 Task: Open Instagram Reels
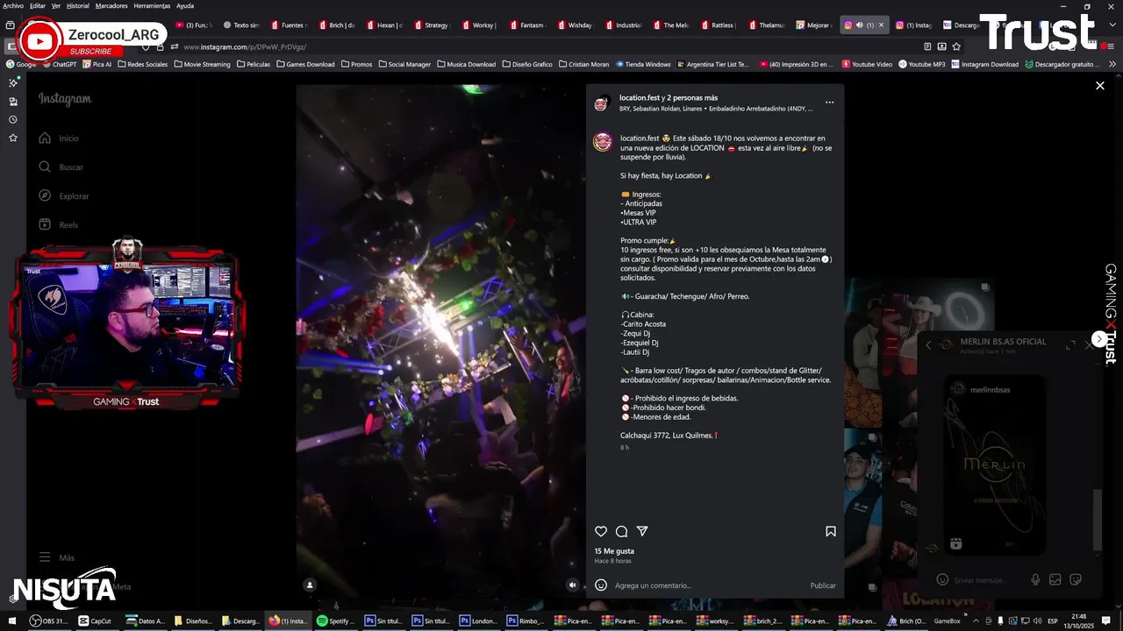coord(59,224)
